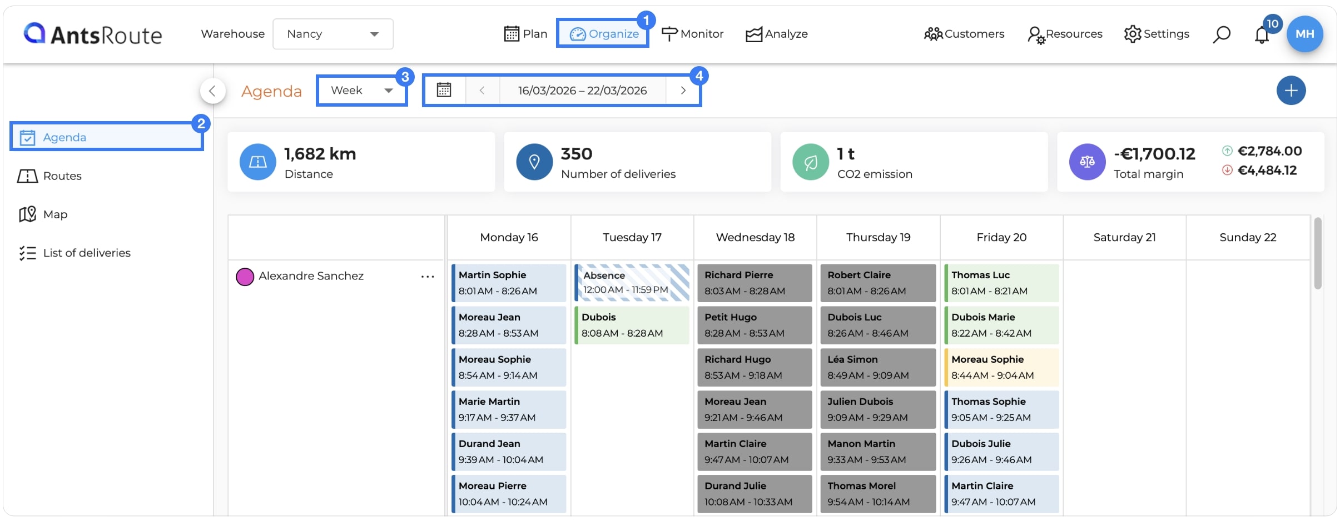
Task: Open Durand Jean 9:39 AM delivery
Action: pos(509,452)
